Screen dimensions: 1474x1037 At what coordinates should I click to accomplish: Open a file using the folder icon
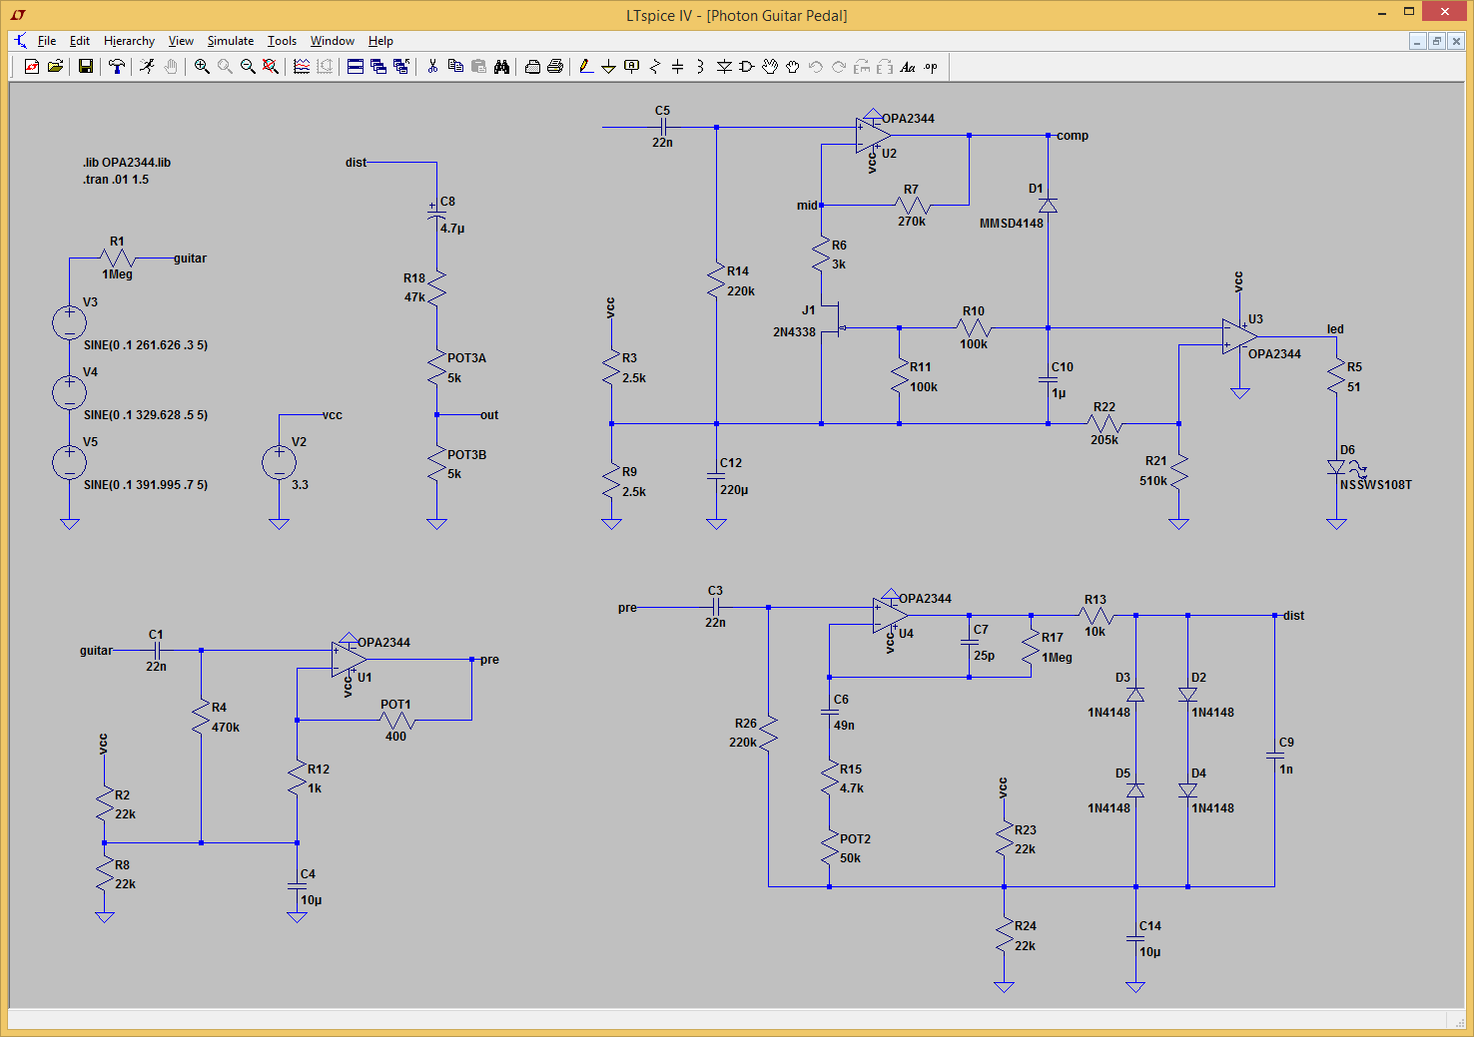(56, 67)
